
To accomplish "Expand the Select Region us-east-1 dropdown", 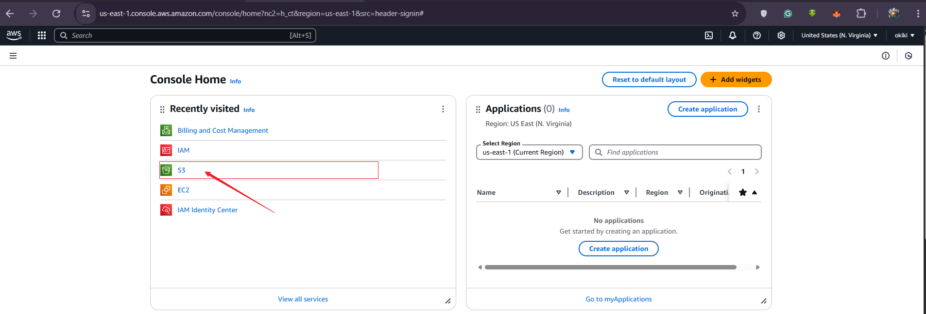I will 530,152.
